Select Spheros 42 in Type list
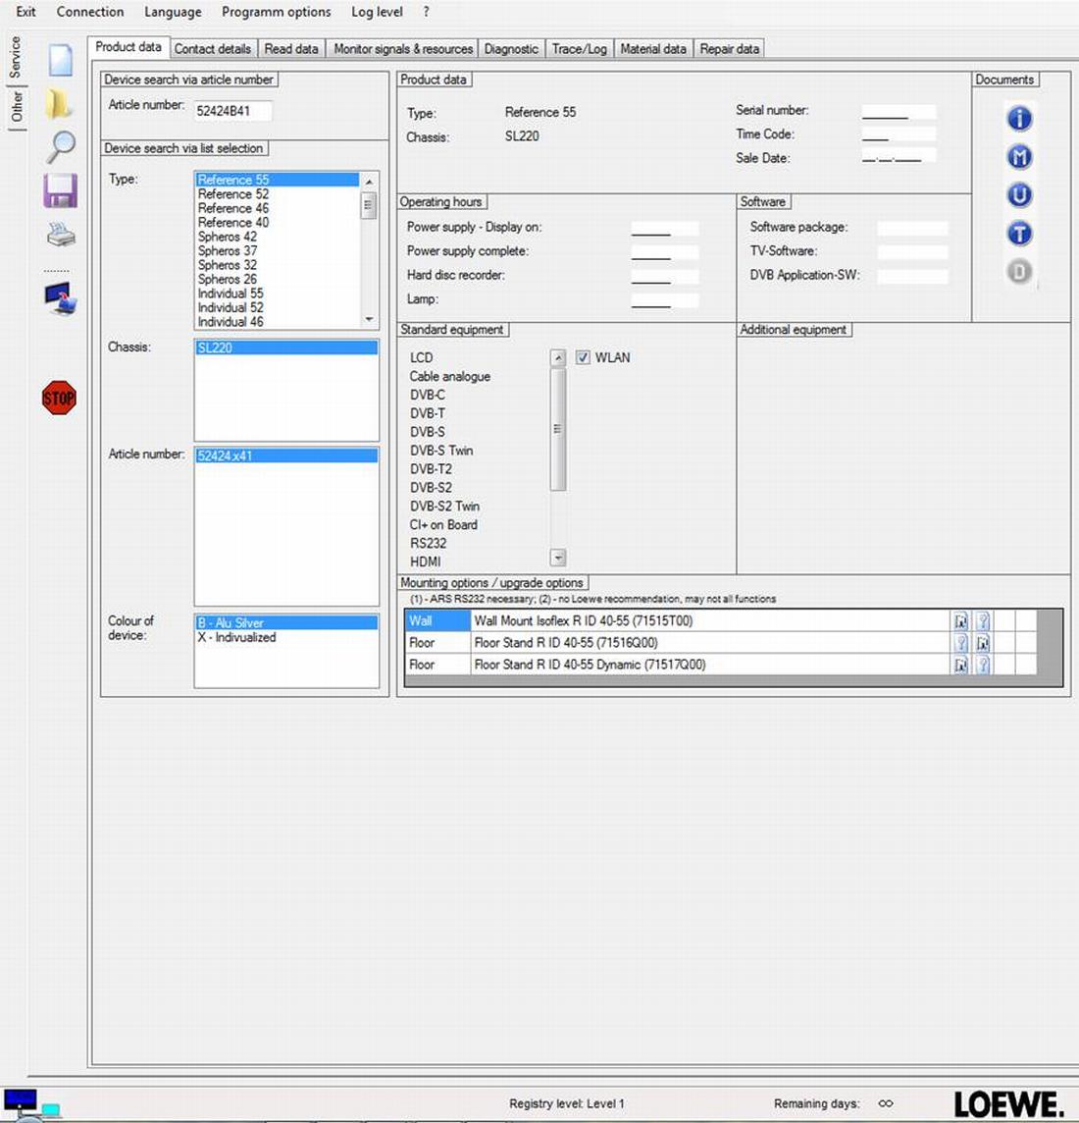 point(228,237)
